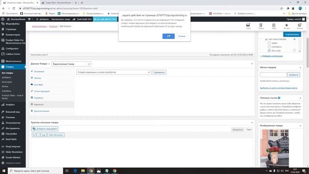Click the WordPress logo in the admin bar
This screenshot has width=309, height=174.
tap(3, 19)
